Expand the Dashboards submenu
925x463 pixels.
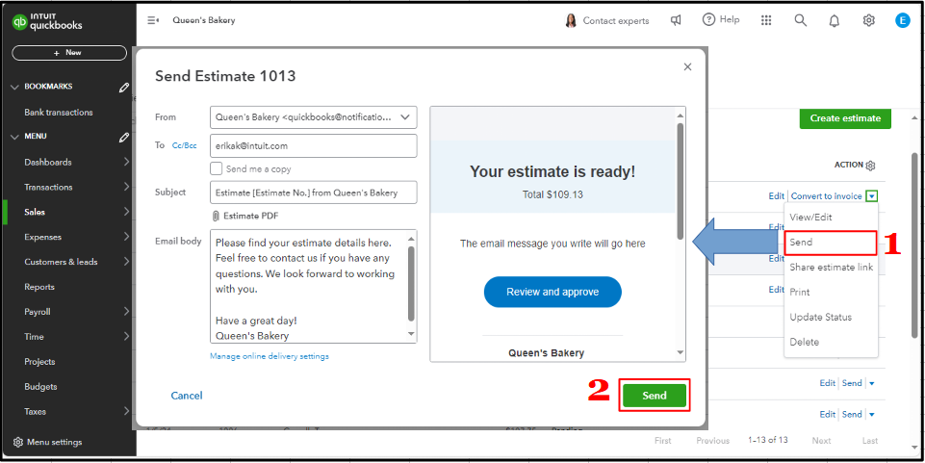point(126,162)
